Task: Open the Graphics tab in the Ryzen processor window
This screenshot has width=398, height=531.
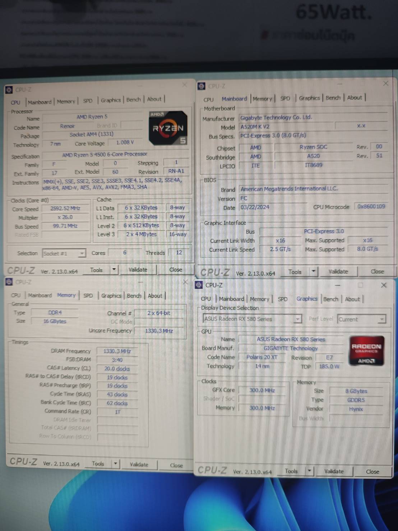Action: 111,100
